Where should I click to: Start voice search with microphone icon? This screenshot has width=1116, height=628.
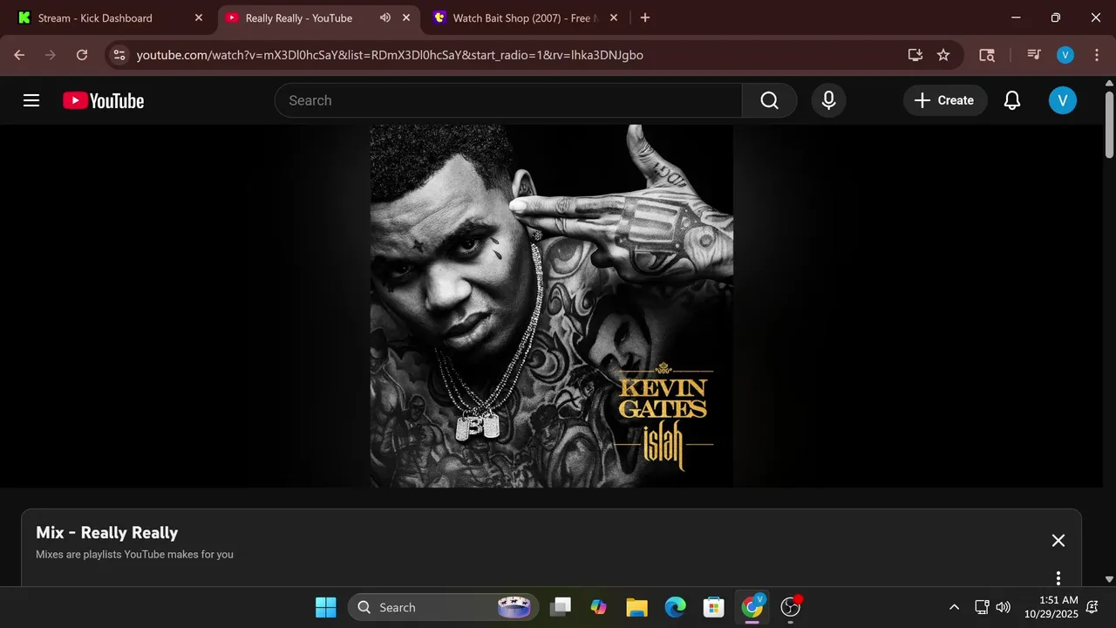829,100
